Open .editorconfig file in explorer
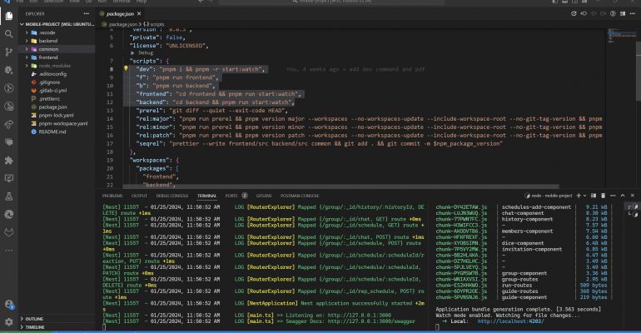The image size is (641, 333). (52, 74)
